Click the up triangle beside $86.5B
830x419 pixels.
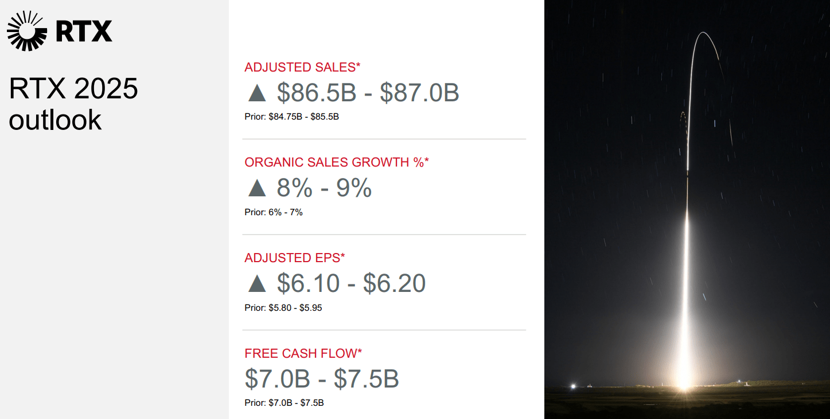point(257,93)
